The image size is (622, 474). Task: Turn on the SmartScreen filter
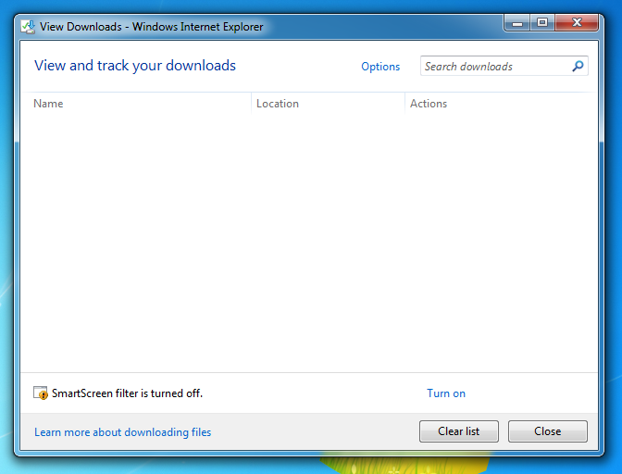click(x=446, y=393)
